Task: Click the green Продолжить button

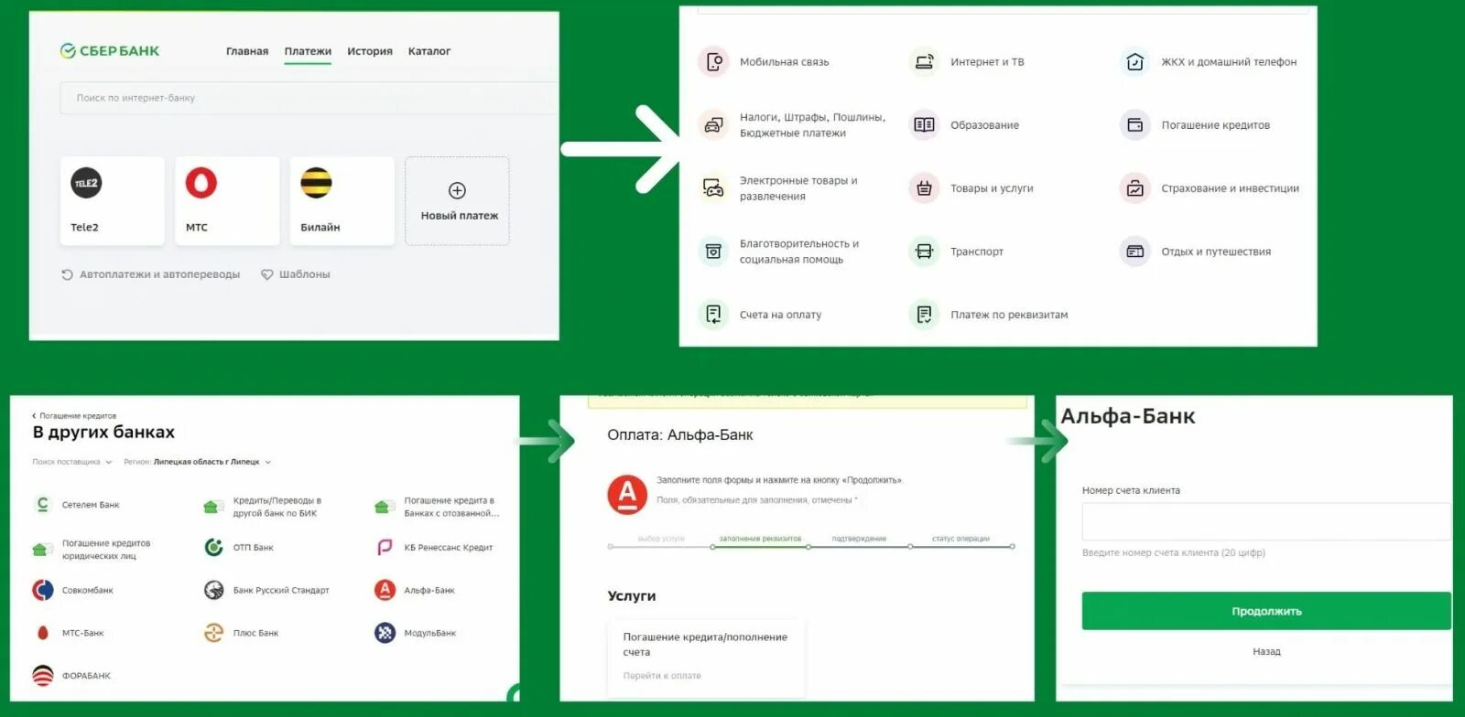Action: click(1266, 611)
